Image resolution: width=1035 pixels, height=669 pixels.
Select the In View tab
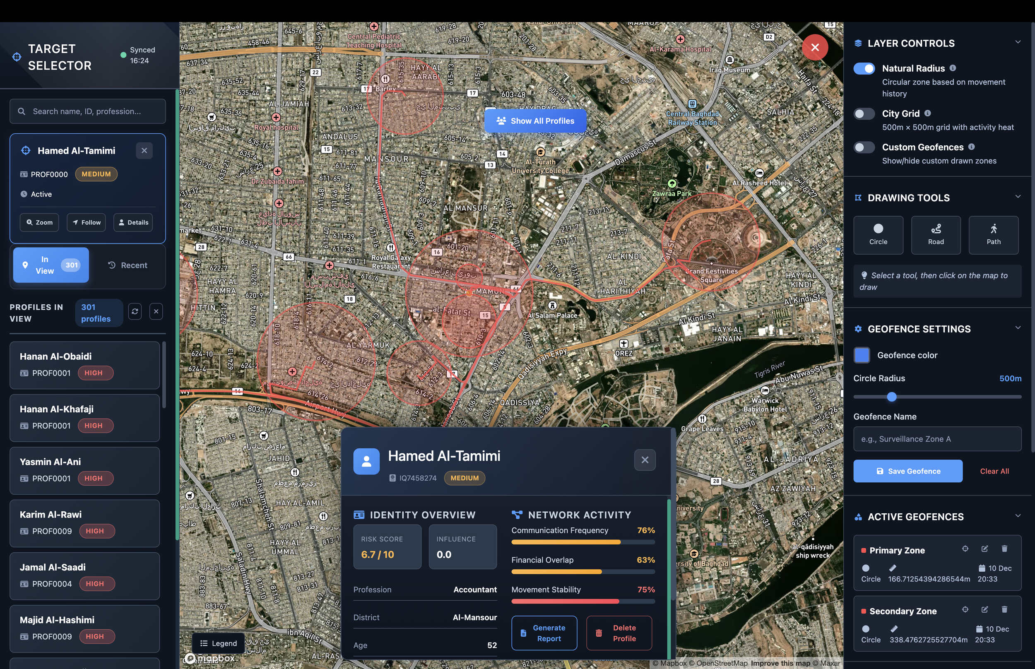click(51, 265)
